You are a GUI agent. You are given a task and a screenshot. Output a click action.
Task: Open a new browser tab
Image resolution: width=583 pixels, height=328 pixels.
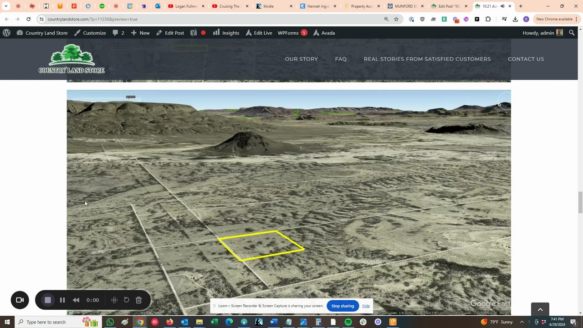click(x=521, y=6)
